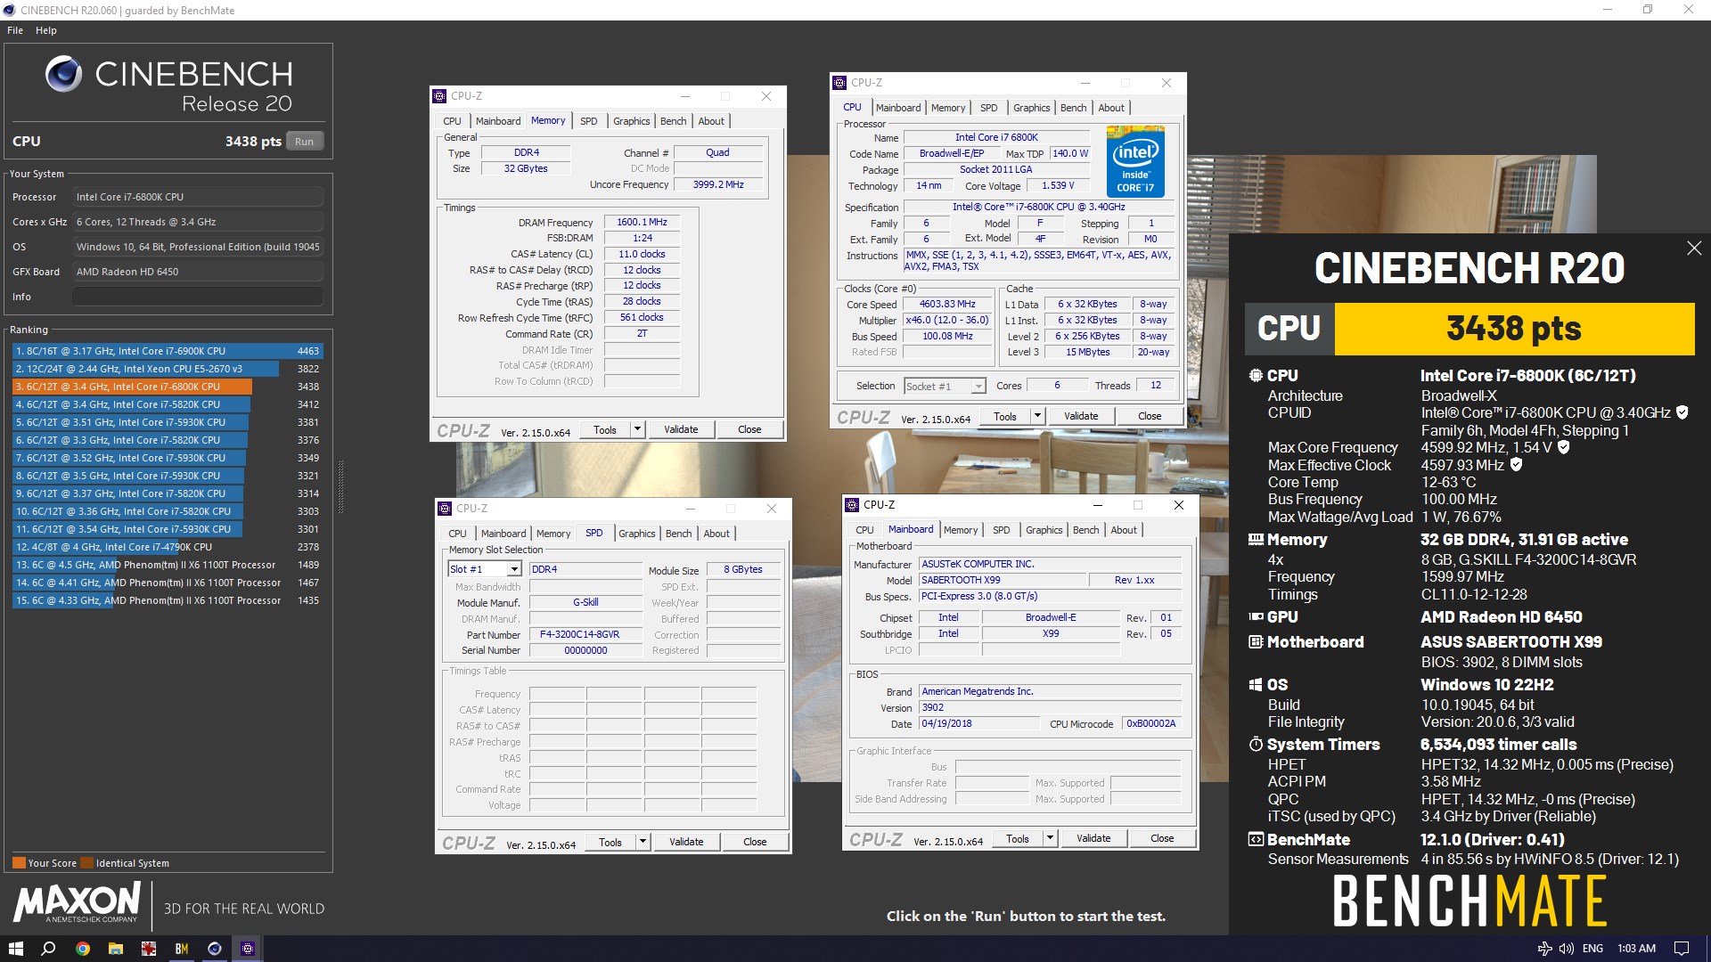Open Google Chrome from the taskbar
Viewport: 1711px width, 962px height.
[x=82, y=949]
